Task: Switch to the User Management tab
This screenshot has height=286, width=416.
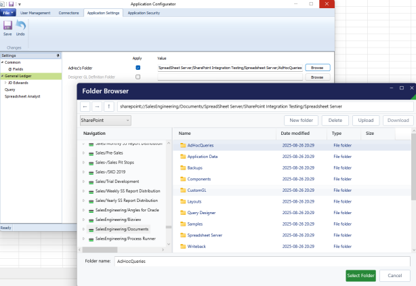Action: tap(36, 12)
